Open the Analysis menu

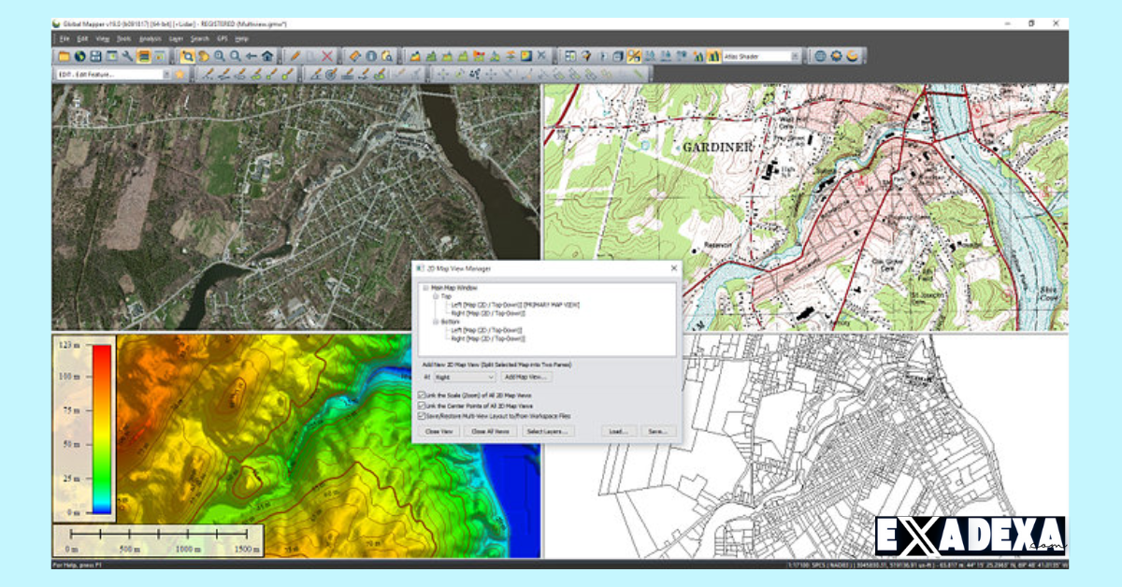click(150, 39)
